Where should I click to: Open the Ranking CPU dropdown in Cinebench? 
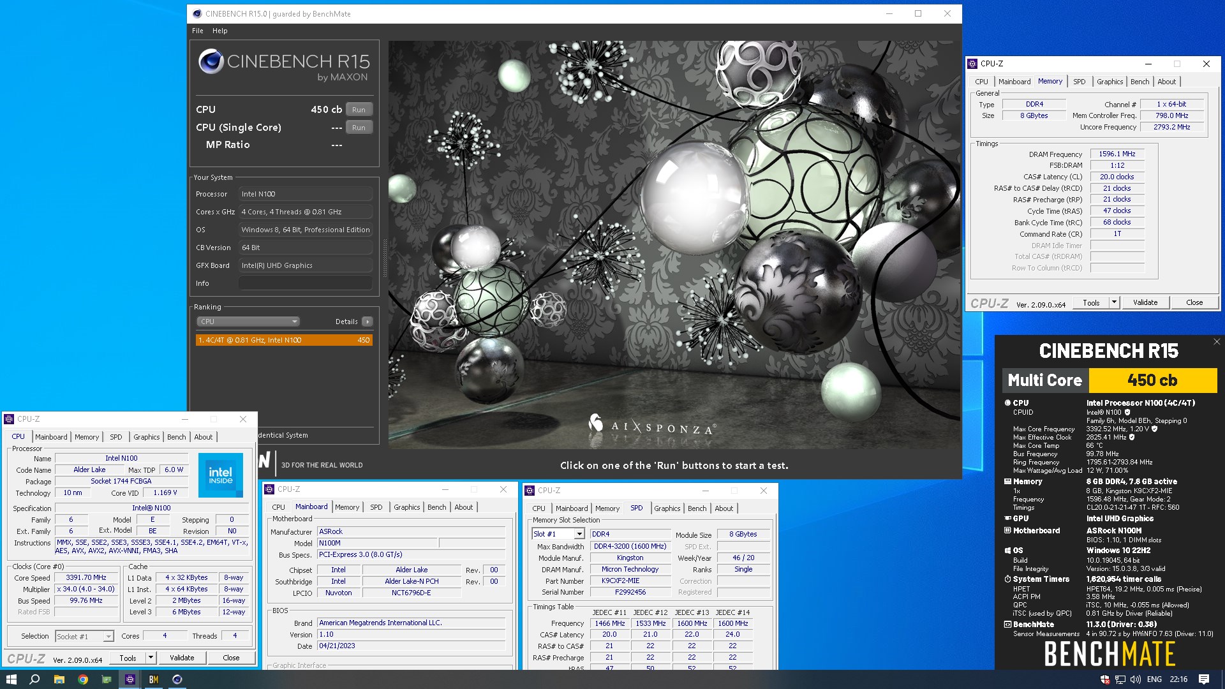tap(248, 322)
